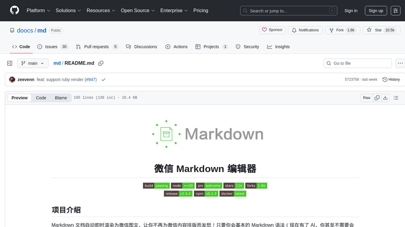Screen dimensions: 405x227
Task: Open more file actions ellipsis menu
Action: pos(401,63)
